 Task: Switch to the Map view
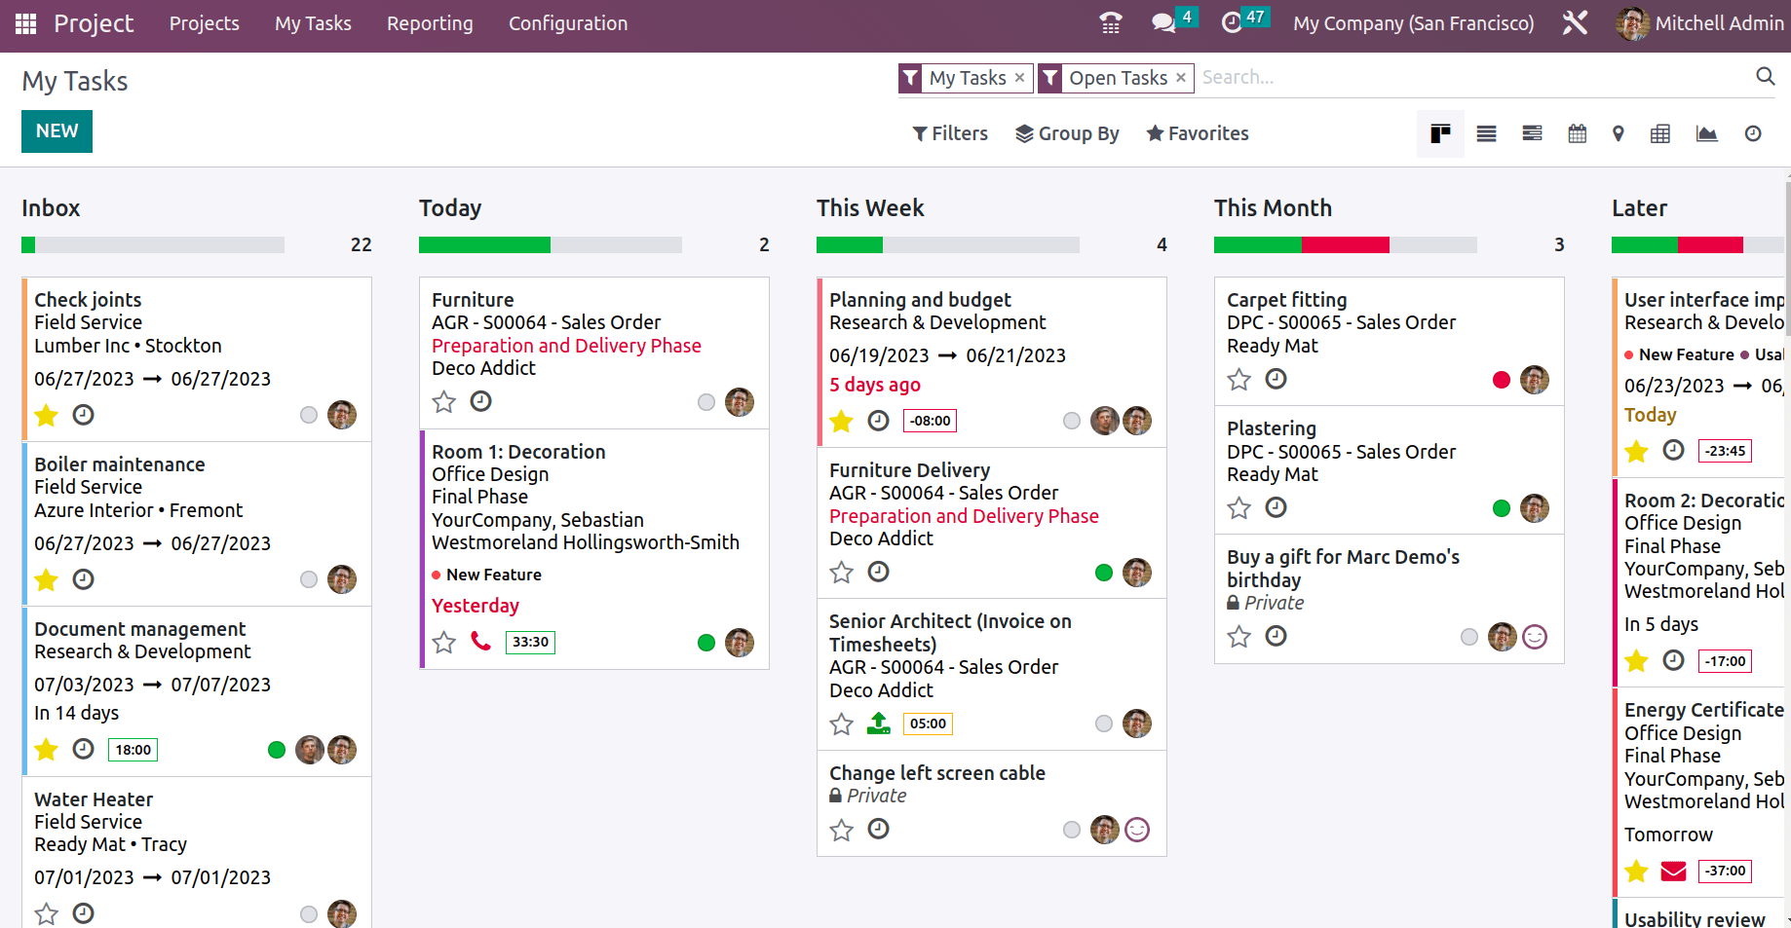coord(1618,133)
